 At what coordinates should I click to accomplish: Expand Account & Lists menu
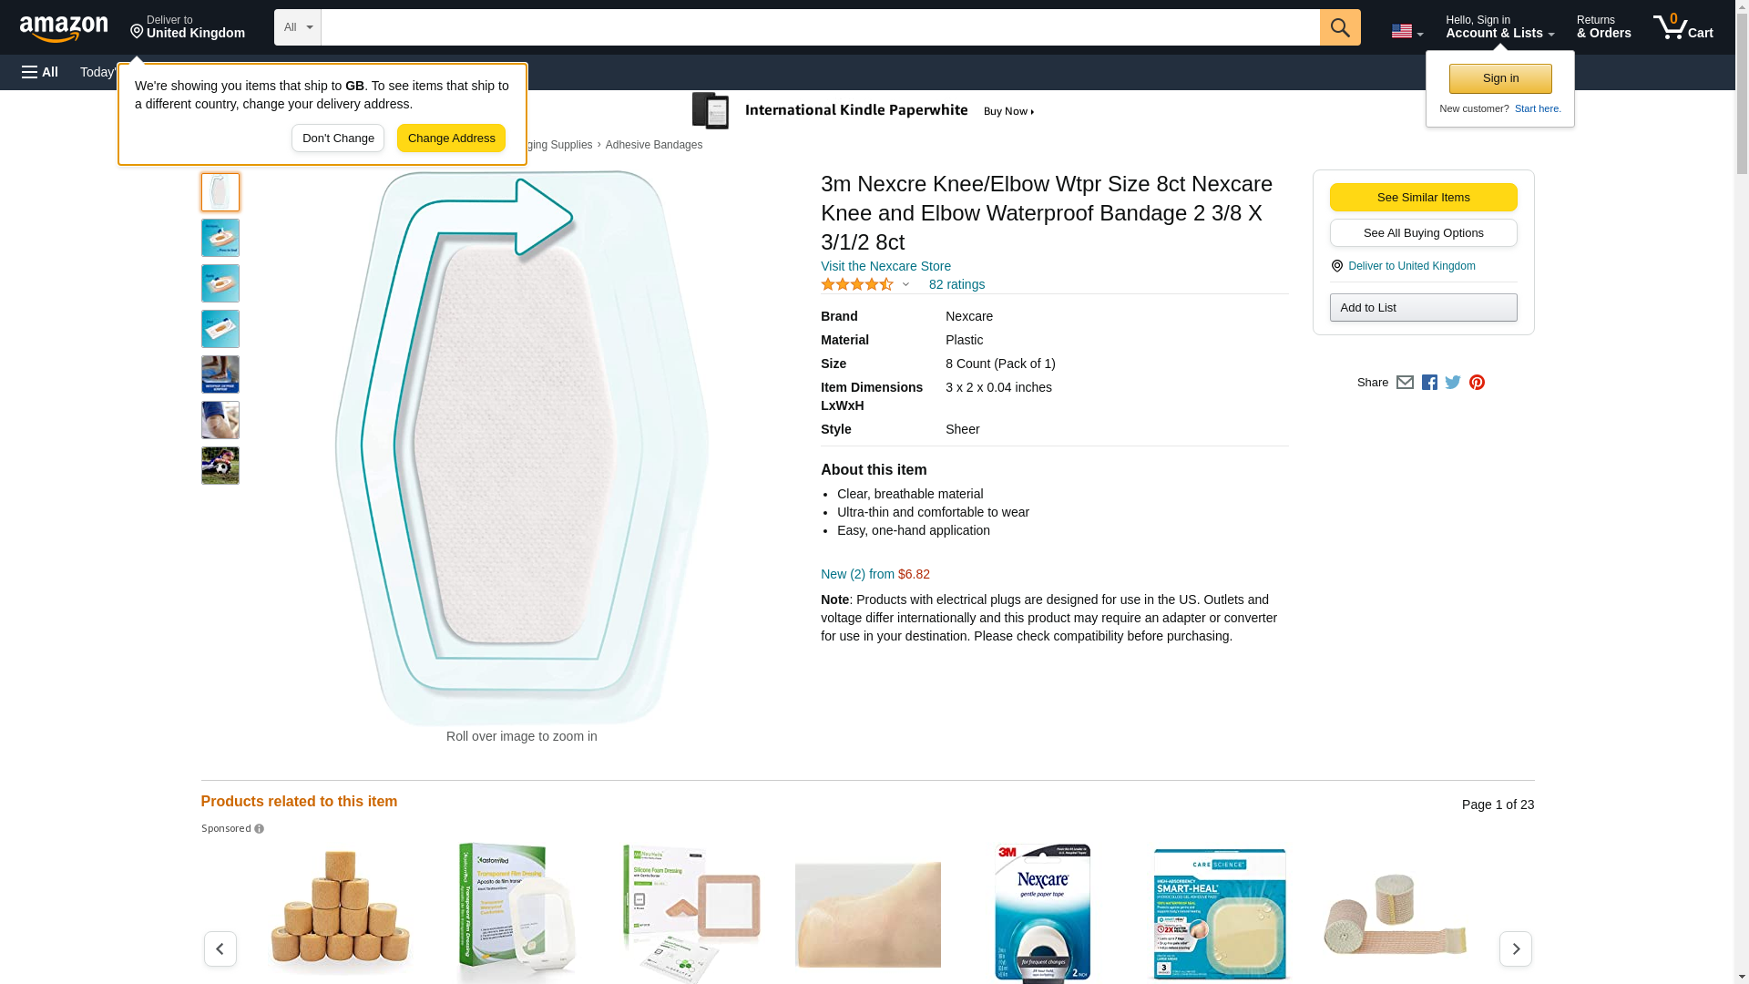(1499, 27)
